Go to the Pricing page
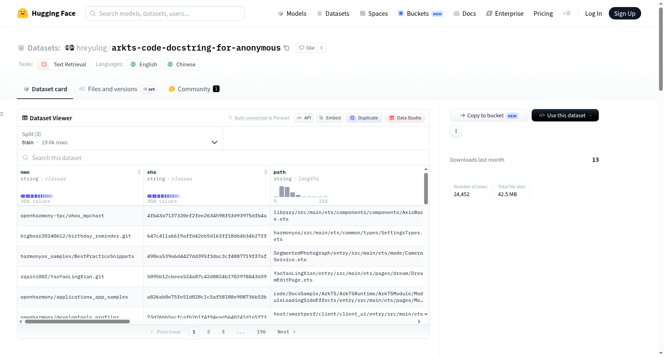Image resolution: width=664 pixels, height=357 pixels. coord(543,13)
